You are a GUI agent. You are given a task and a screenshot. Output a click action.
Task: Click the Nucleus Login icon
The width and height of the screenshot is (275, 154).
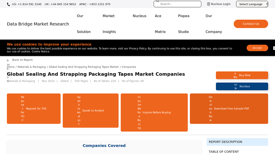[x=208, y=4]
